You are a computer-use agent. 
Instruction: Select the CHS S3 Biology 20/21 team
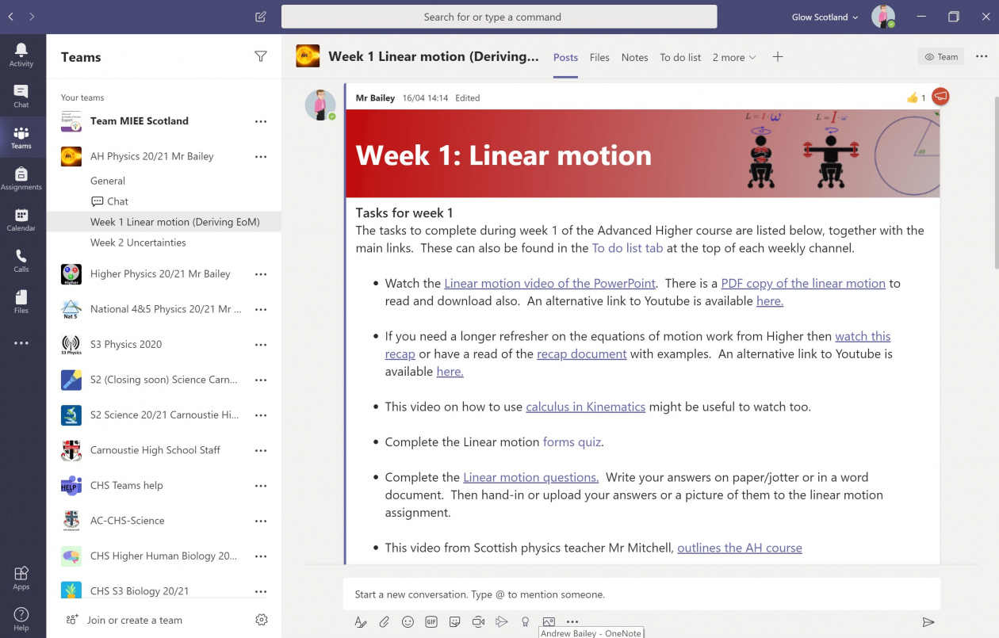pyautogui.click(x=164, y=591)
